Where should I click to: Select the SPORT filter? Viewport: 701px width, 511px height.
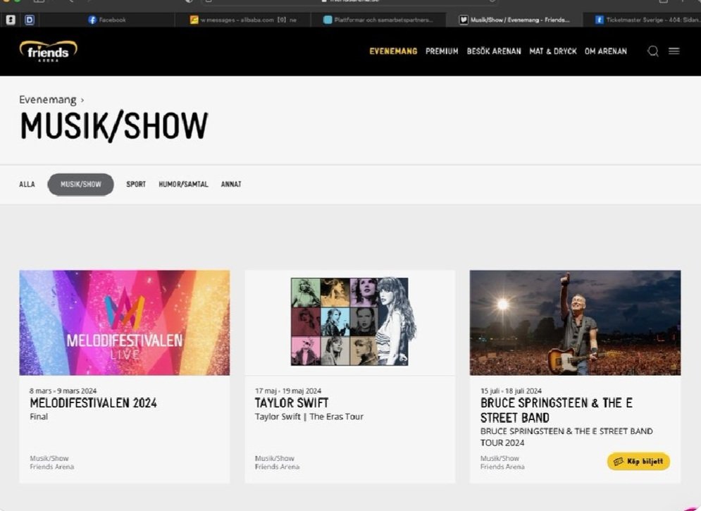pyautogui.click(x=136, y=184)
